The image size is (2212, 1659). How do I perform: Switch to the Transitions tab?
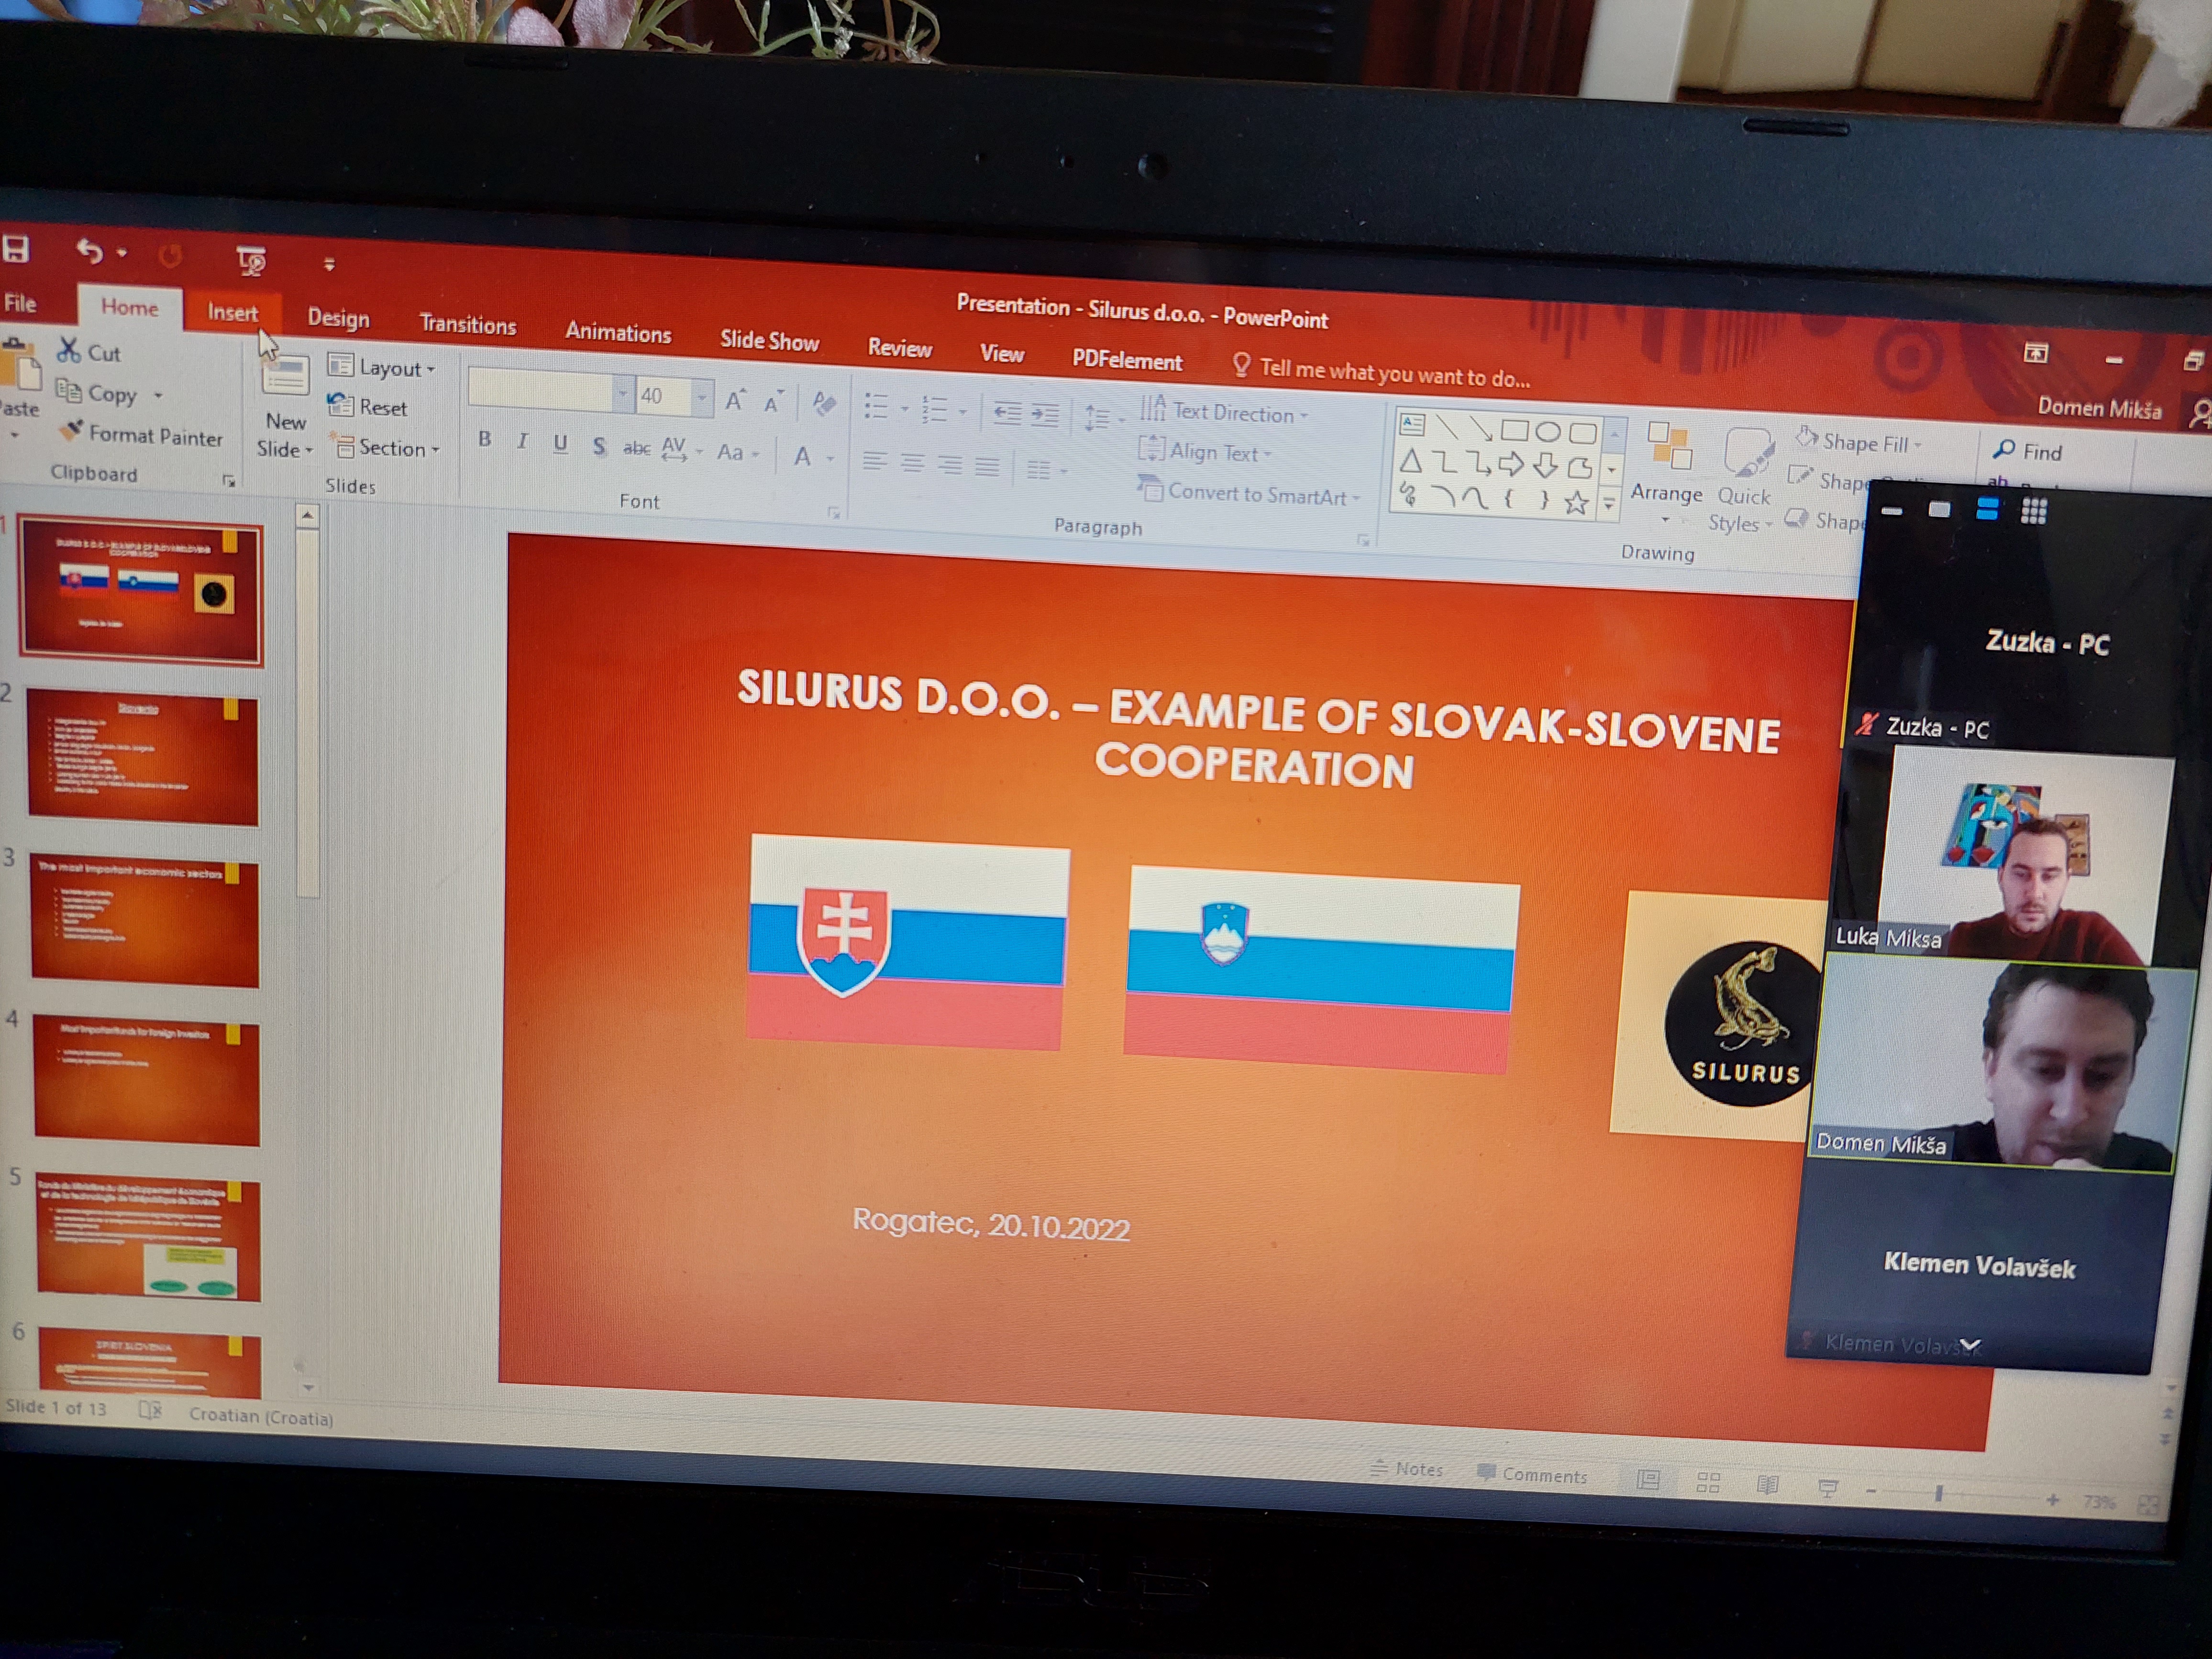coord(467,324)
